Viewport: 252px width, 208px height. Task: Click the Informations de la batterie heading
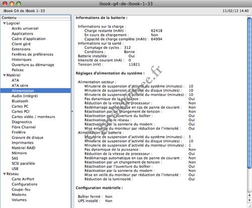(x=101, y=18)
